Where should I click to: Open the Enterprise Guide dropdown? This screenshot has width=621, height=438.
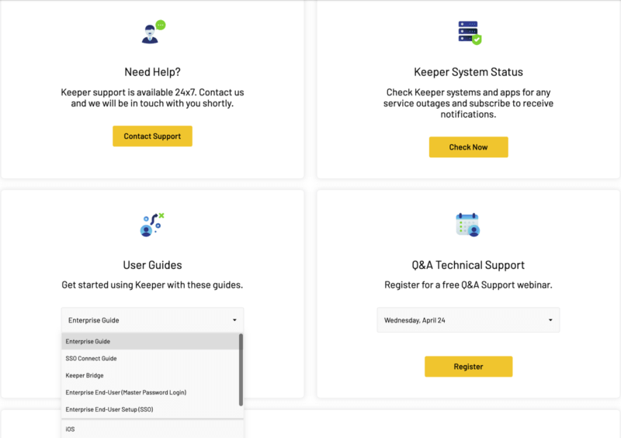pos(152,320)
